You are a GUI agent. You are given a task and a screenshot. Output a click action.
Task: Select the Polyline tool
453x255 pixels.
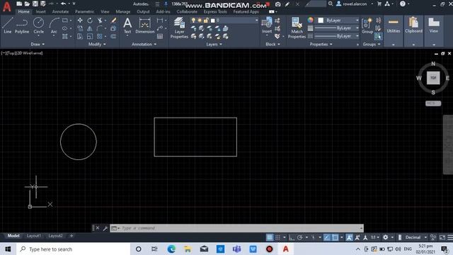(x=22, y=25)
